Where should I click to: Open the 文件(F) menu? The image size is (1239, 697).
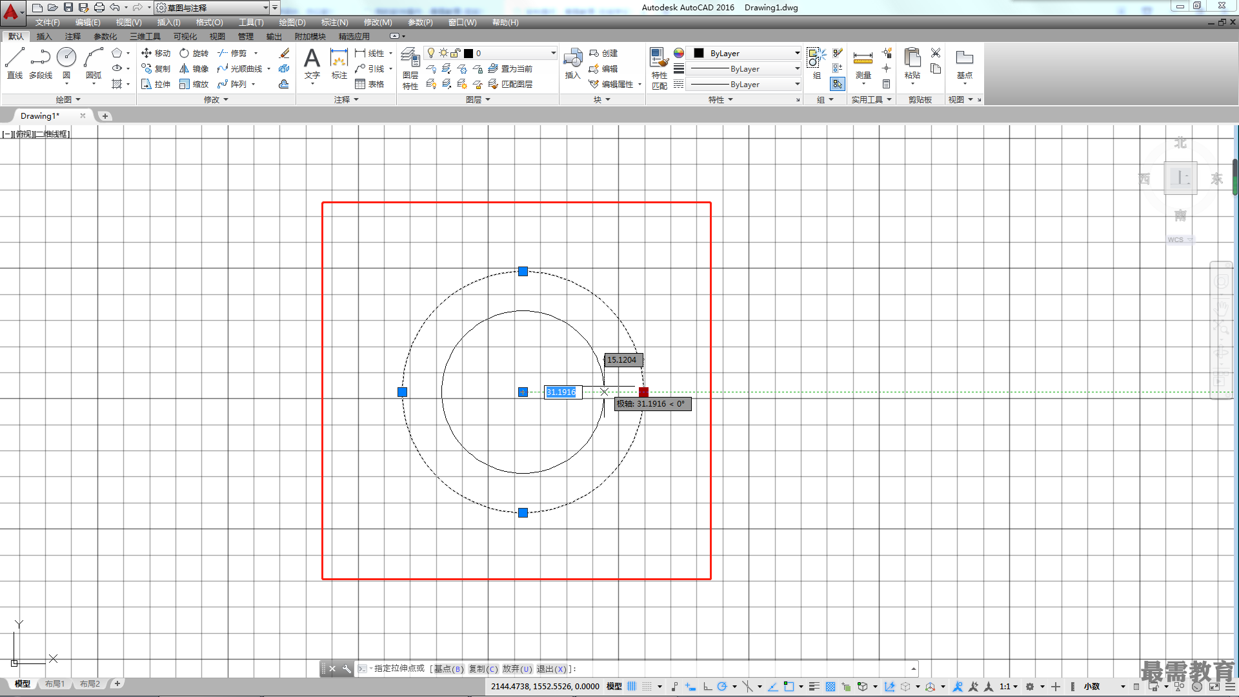[x=47, y=22]
